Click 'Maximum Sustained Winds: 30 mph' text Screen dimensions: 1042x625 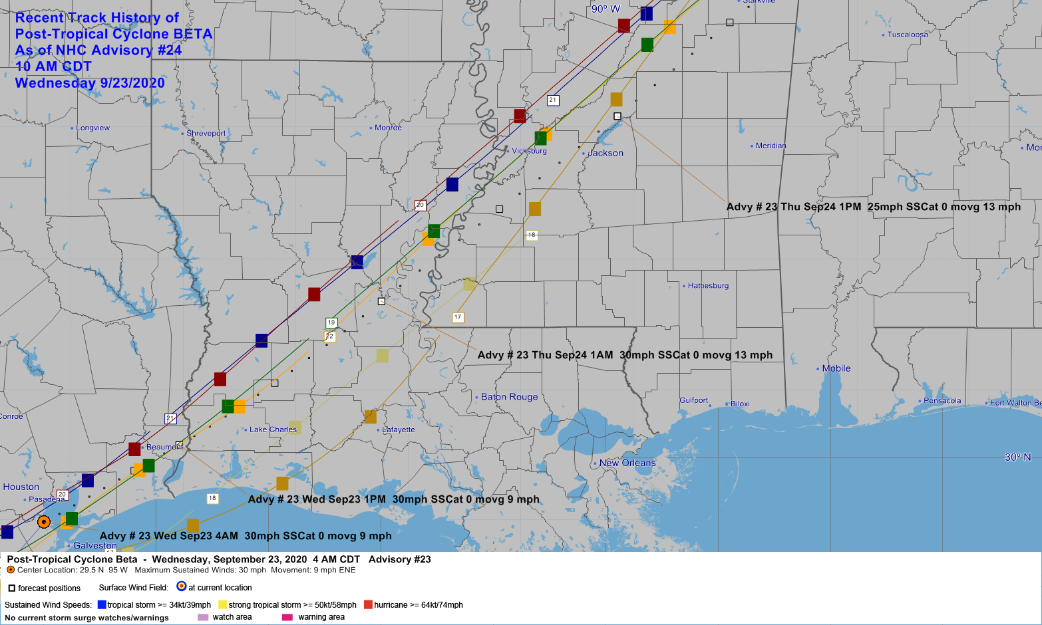pyautogui.click(x=200, y=570)
